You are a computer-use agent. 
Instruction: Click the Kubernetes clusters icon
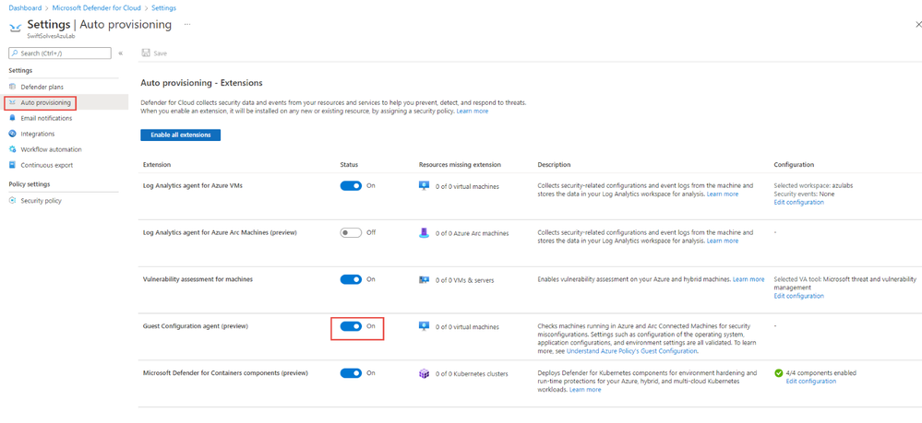[x=424, y=373]
